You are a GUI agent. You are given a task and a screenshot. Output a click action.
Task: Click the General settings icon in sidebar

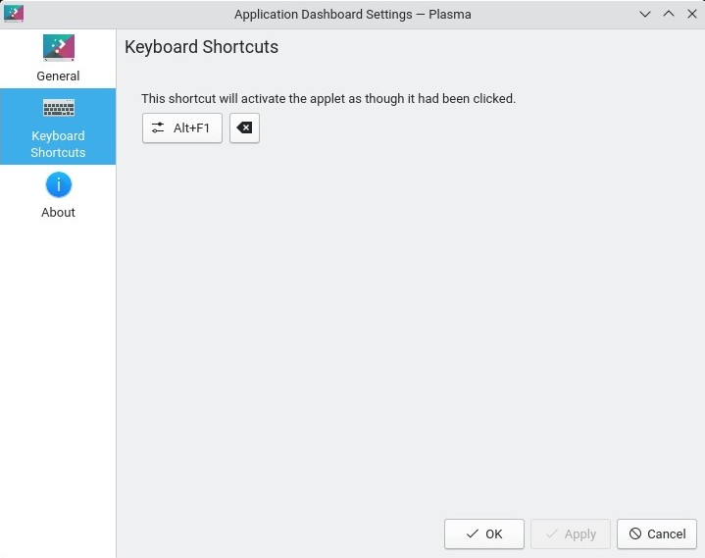[58, 48]
